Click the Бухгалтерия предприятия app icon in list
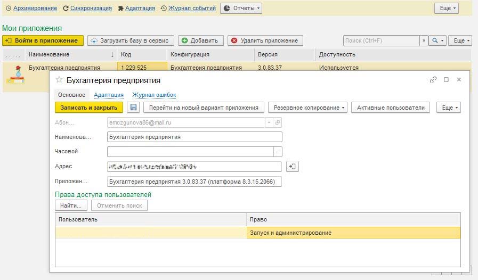The width and height of the screenshot is (478, 280). [15, 75]
